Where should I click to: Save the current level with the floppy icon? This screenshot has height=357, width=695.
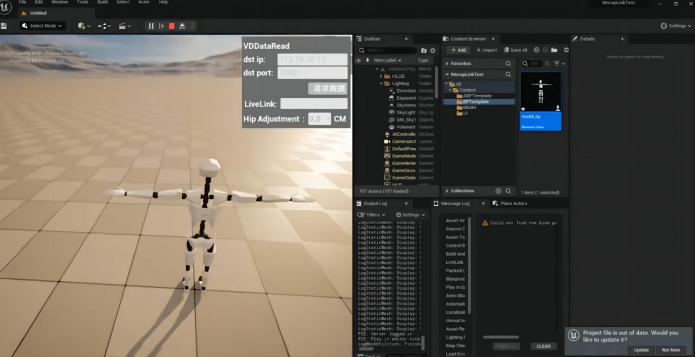(4, 26)
